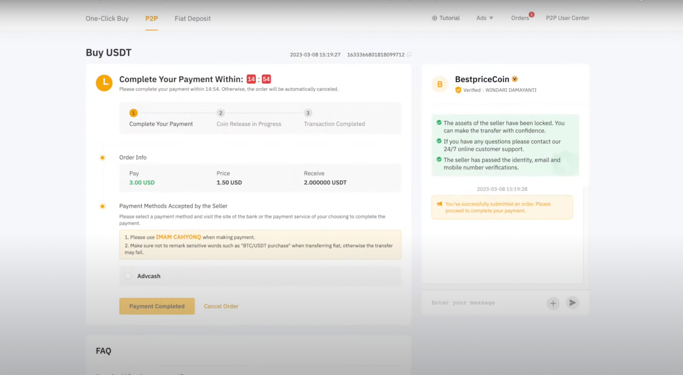
Task: Click the 24/7 customer support notice
Action: (x=502, y=145)
